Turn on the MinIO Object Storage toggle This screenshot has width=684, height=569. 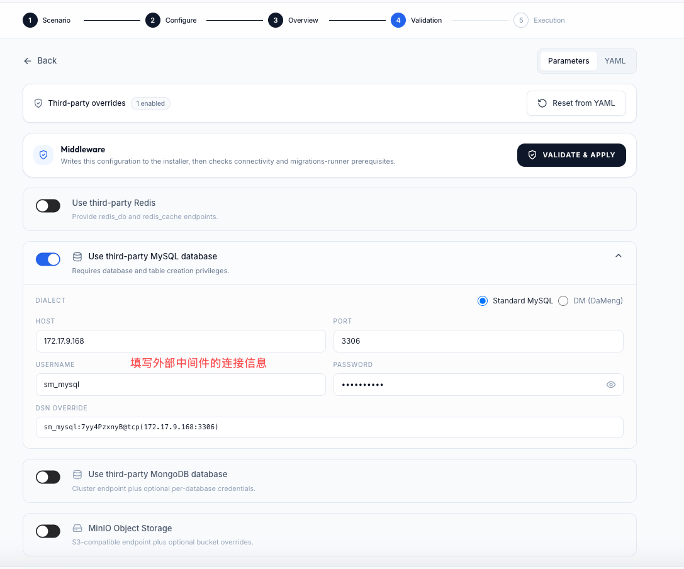pyautogui.click(x=48, y=531)
